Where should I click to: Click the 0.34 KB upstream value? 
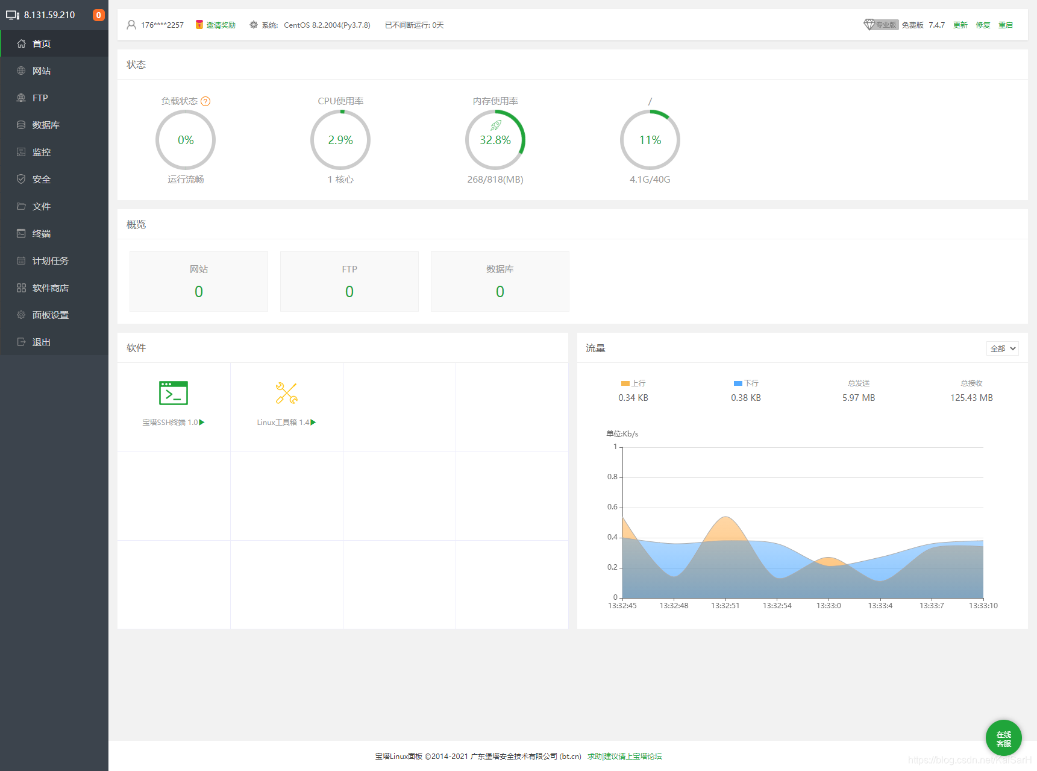(x=633, y=398)
